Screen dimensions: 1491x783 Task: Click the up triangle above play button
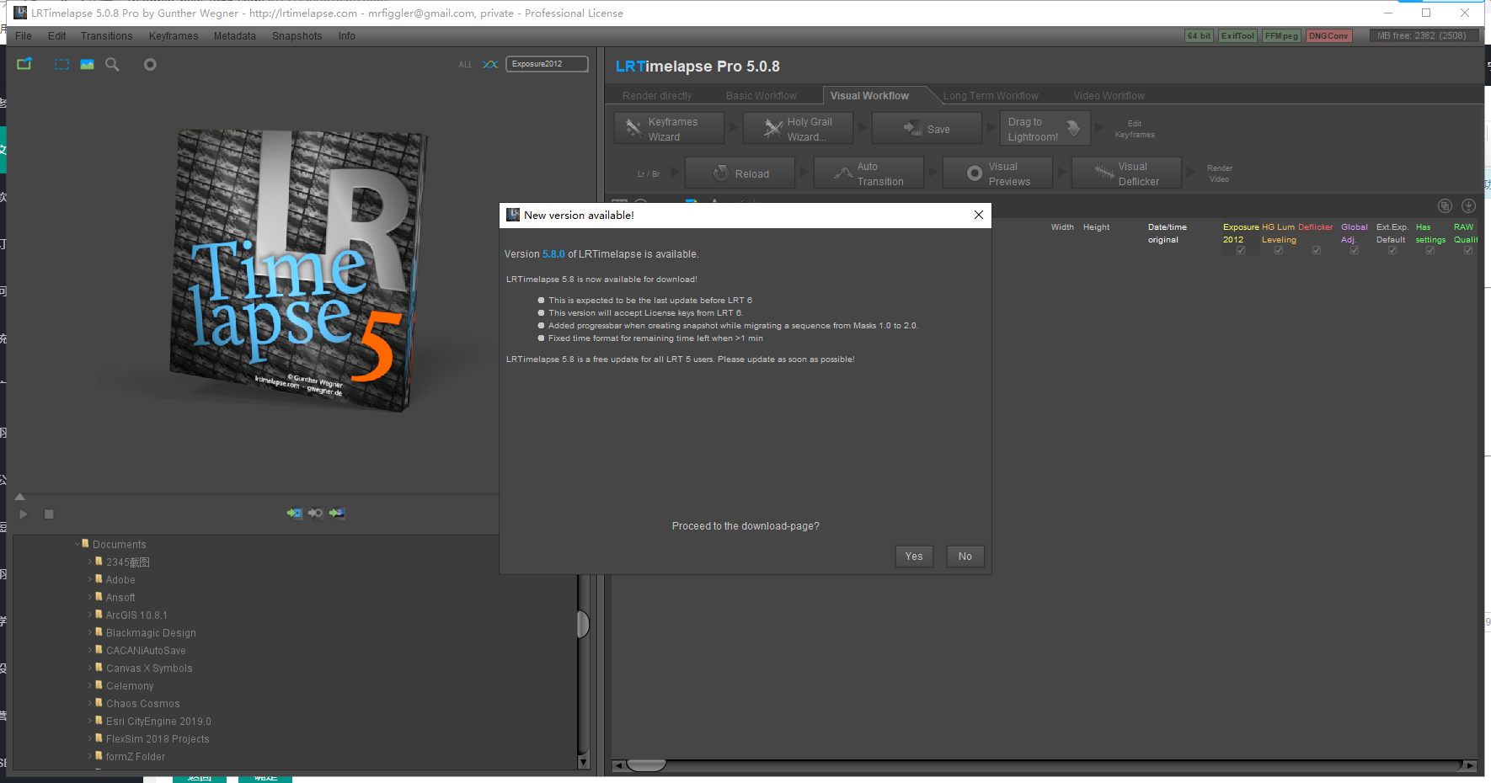20,497
